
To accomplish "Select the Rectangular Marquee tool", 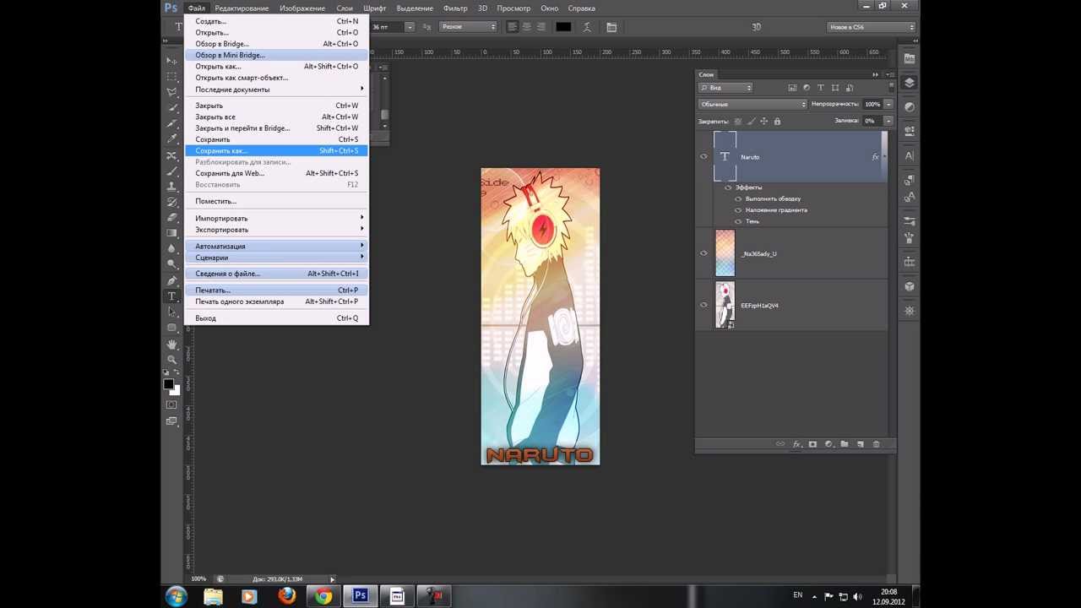I will (x=172, y=77).
